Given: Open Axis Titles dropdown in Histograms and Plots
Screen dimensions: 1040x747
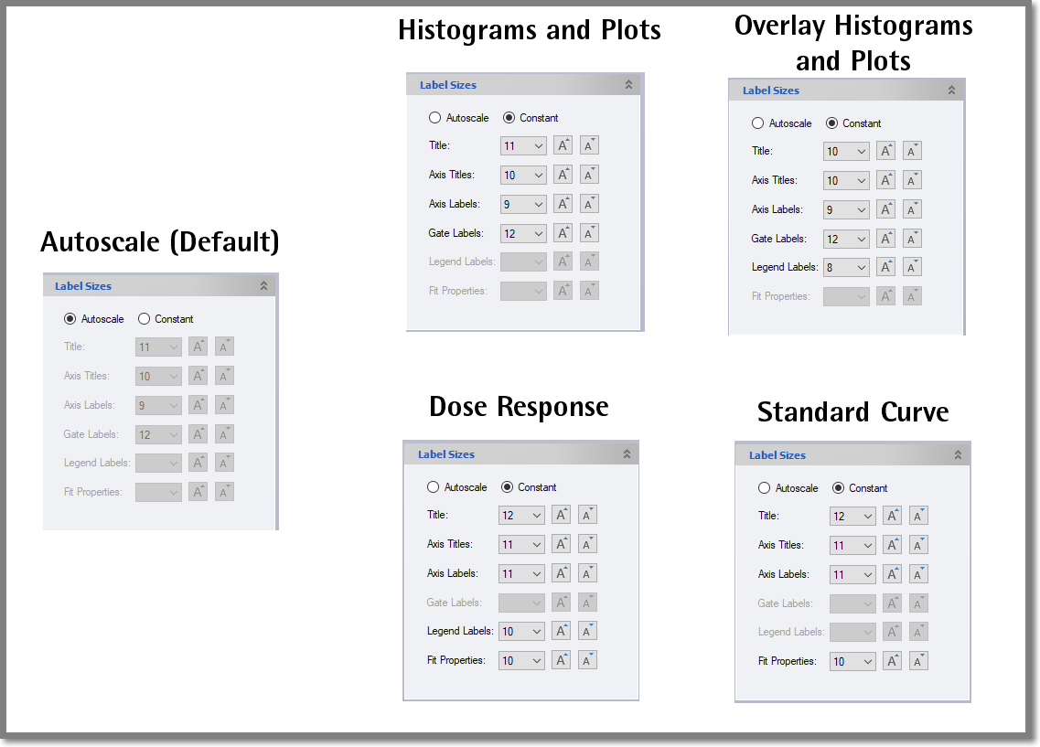Looking at the screenshot, I should 523,175.
